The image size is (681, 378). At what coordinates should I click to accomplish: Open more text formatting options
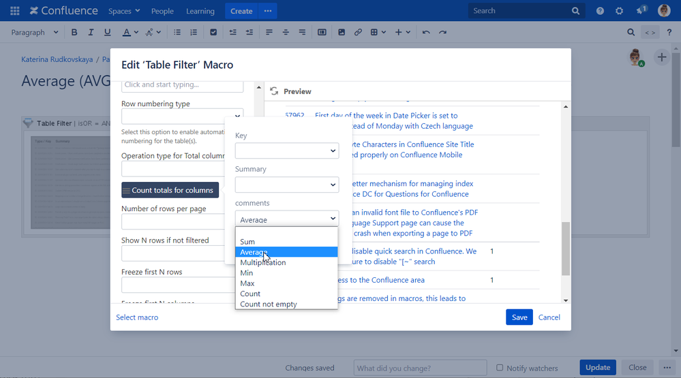153,32
